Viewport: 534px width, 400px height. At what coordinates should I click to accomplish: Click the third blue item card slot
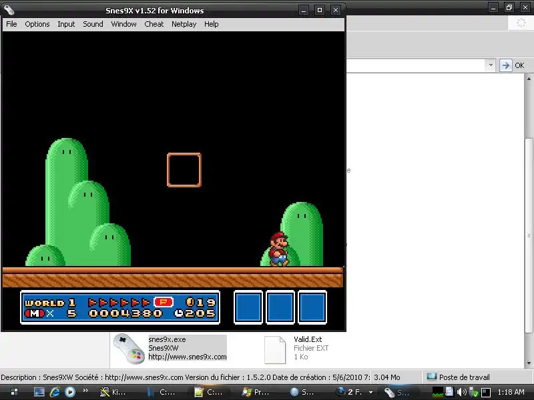312,307
